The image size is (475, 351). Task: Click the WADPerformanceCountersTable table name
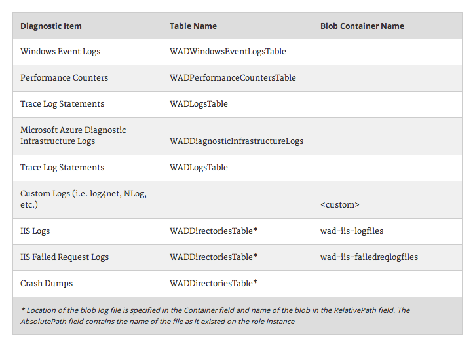pos(233,78)
